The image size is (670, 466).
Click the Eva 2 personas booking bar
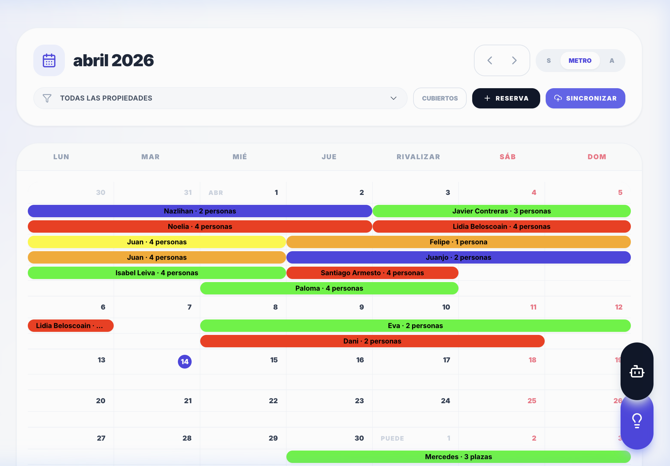pos(416,325)
